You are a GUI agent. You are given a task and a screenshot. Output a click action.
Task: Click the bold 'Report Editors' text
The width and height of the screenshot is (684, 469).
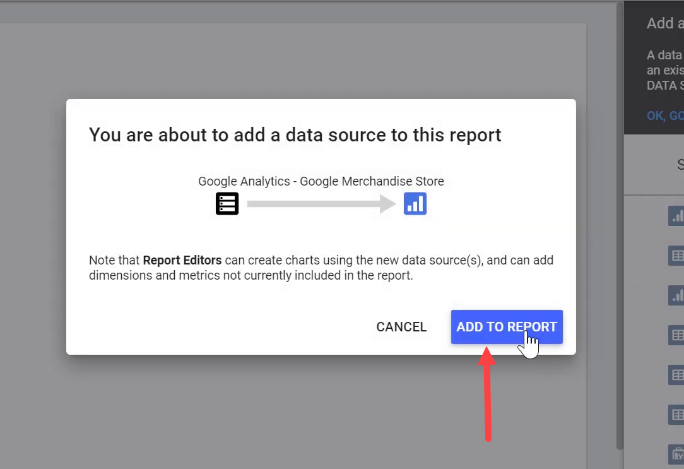coord(182,260)
